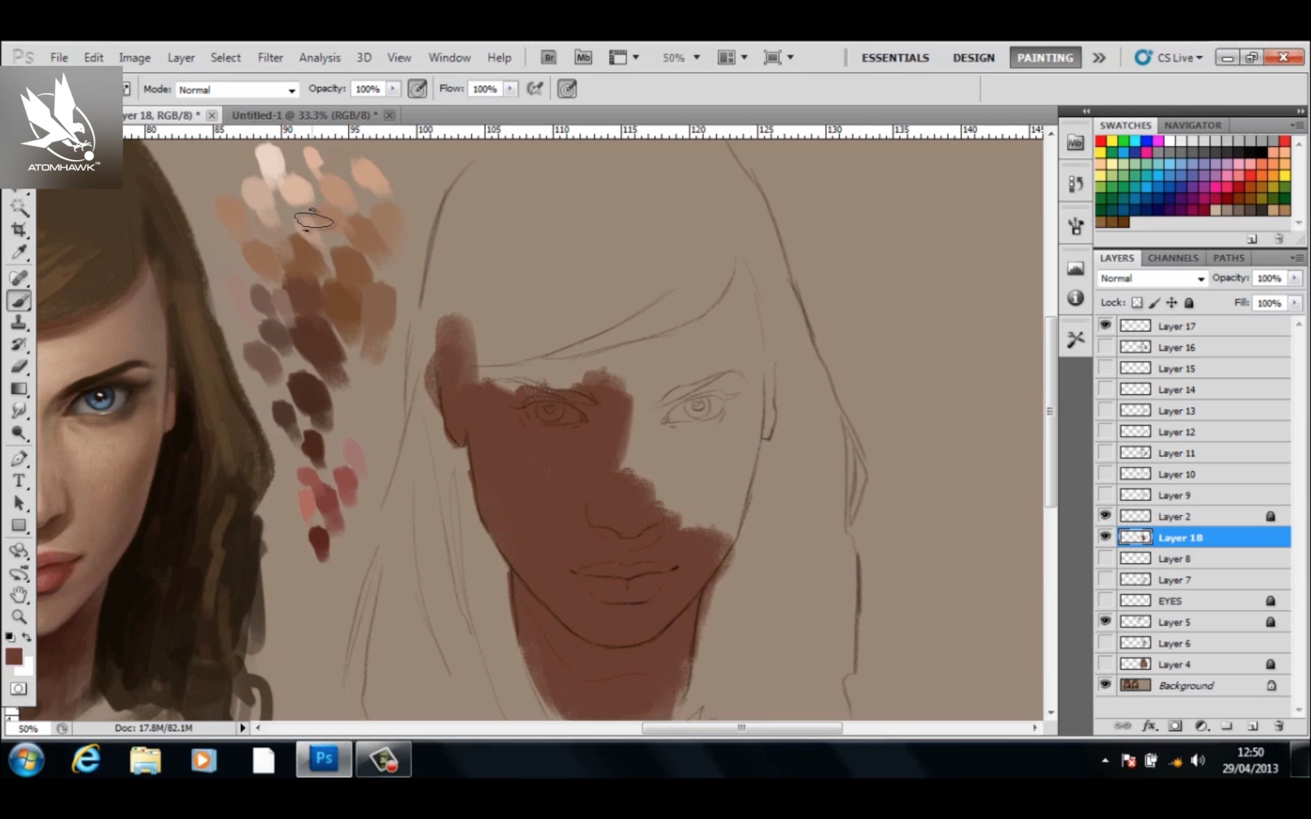This screenshot has width=1311, height=819.
Task: Enable airbrush mode next to Flow
Action: [x=535, y=89]
